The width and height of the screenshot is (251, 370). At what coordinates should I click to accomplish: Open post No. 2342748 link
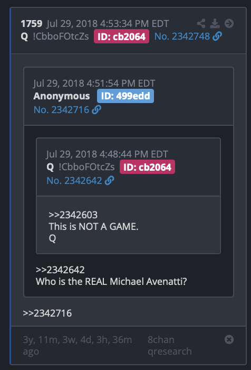tap(182, 36)
